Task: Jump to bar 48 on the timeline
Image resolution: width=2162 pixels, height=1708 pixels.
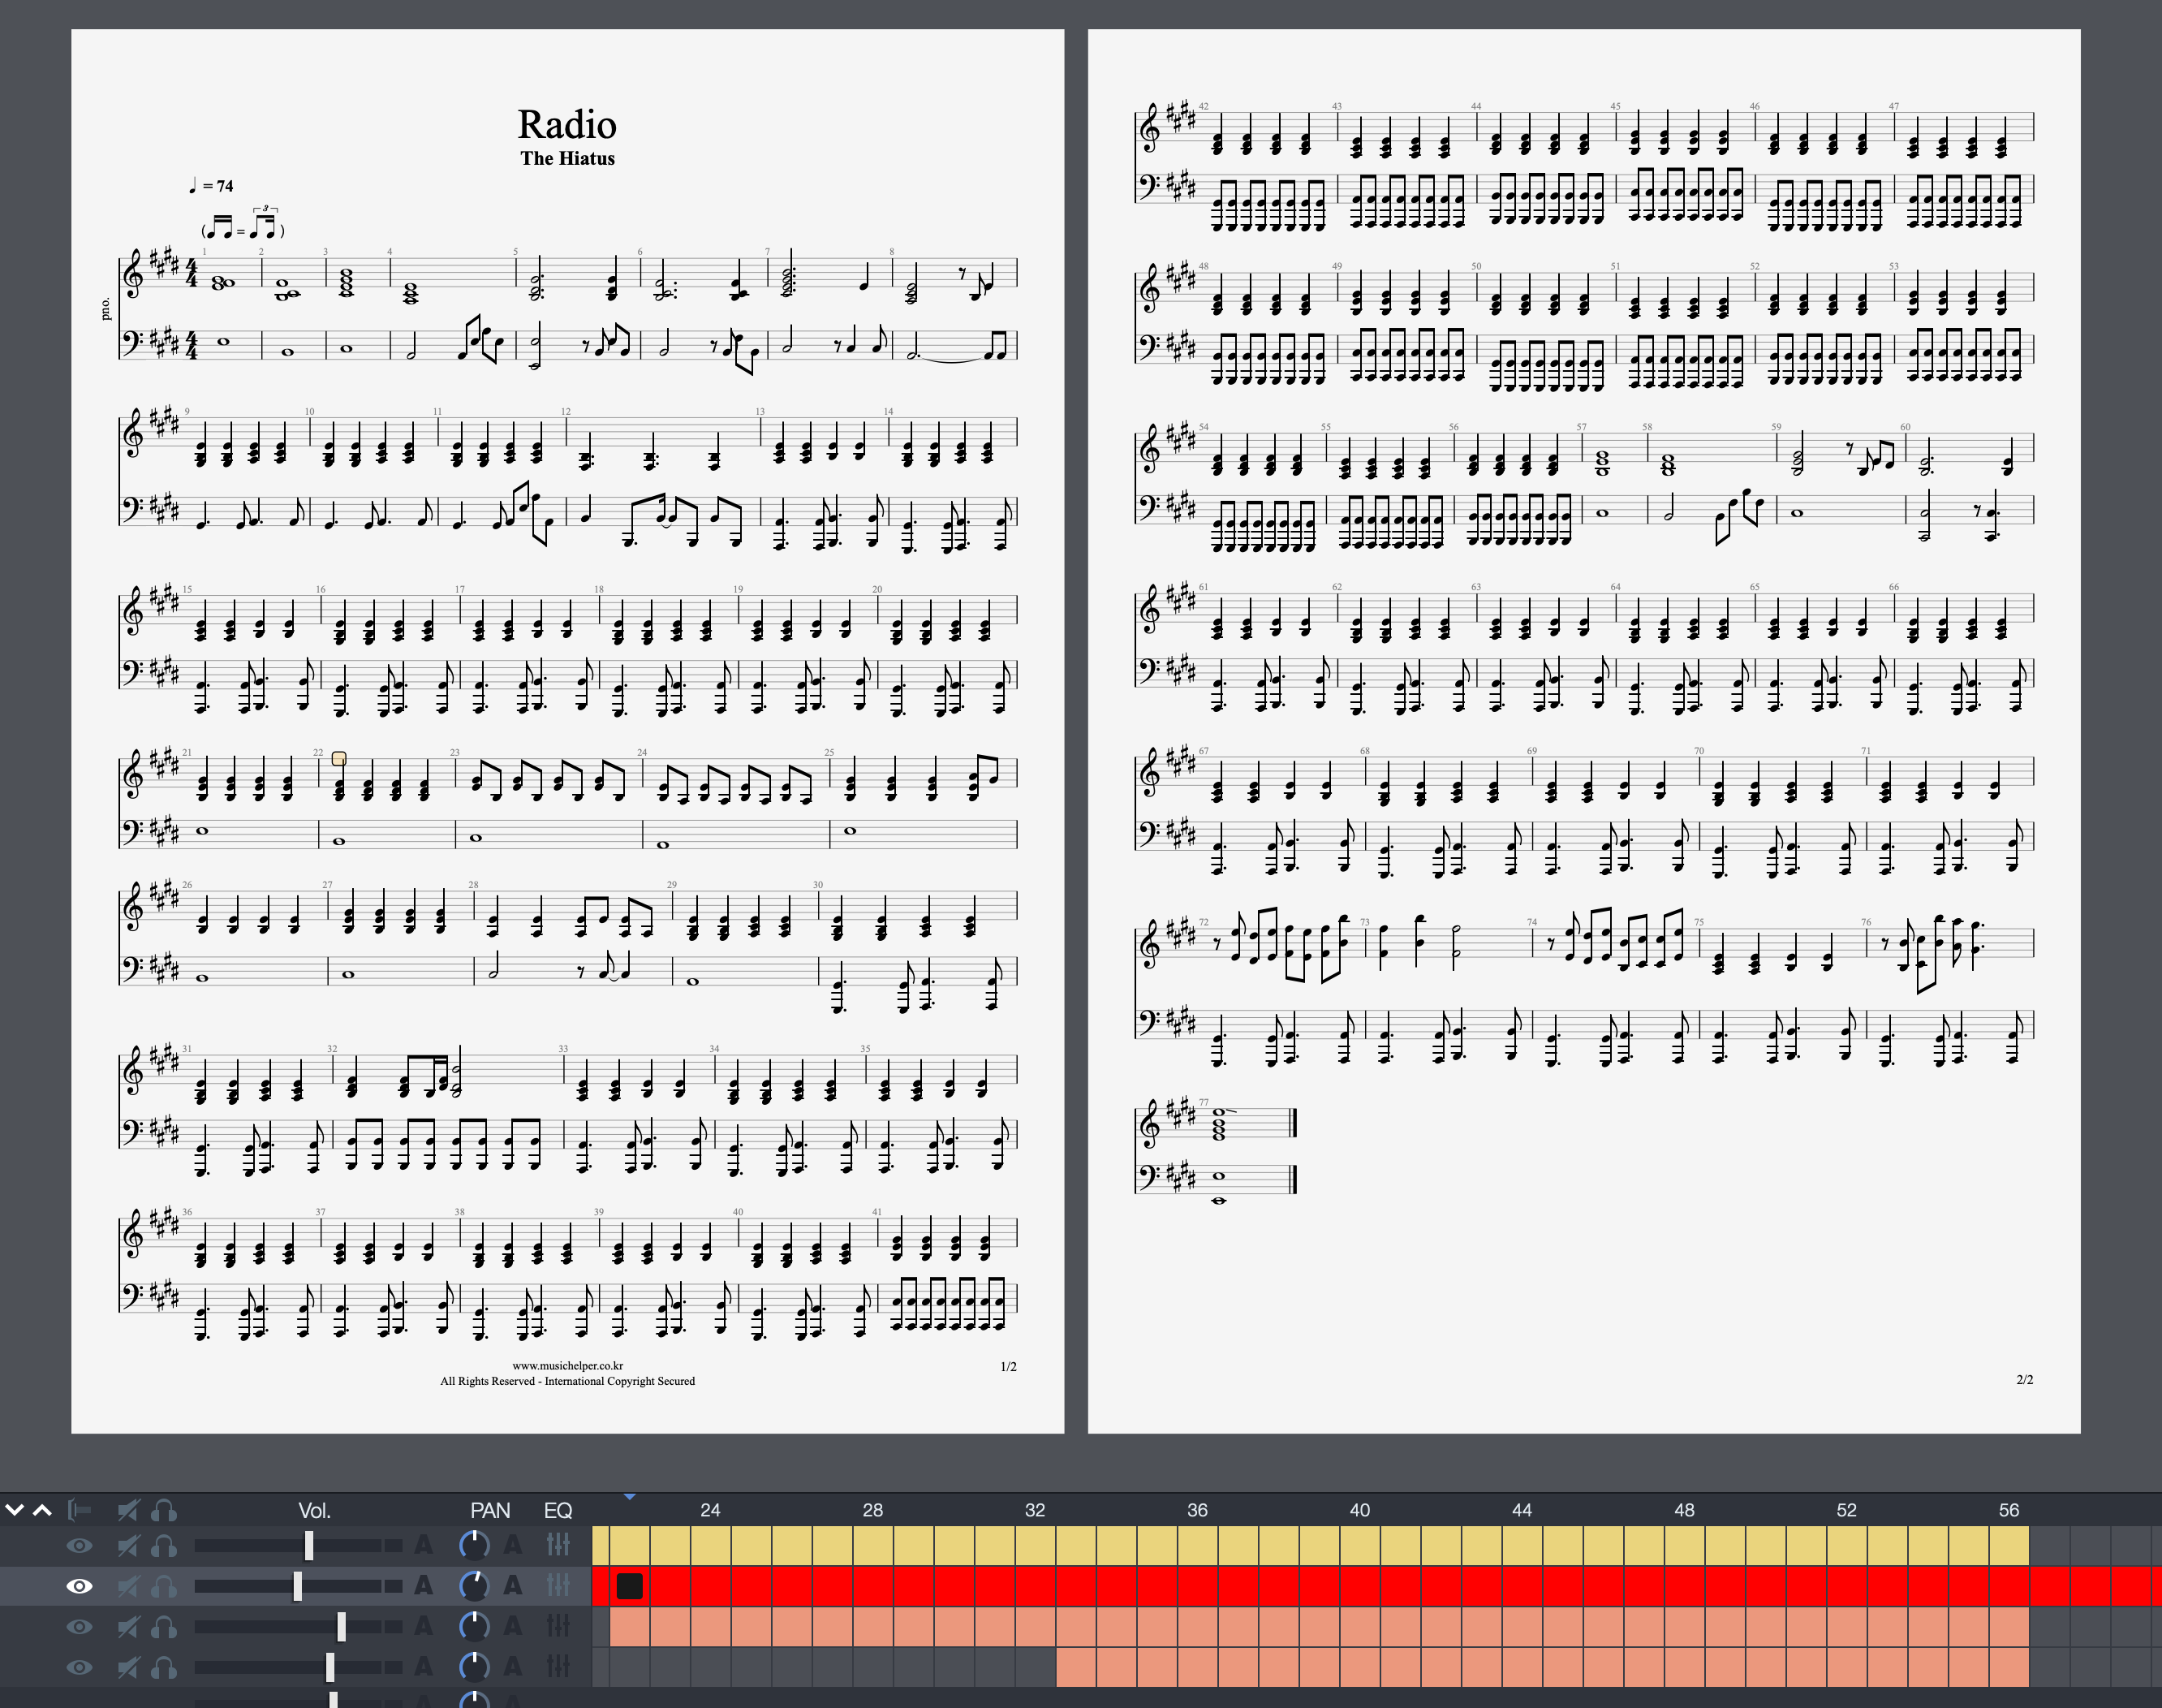Action: point(1684,1510)
